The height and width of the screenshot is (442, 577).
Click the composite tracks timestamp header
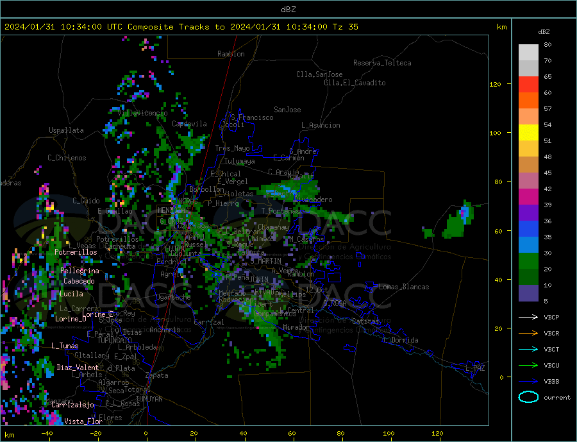(x=181, y=27)
